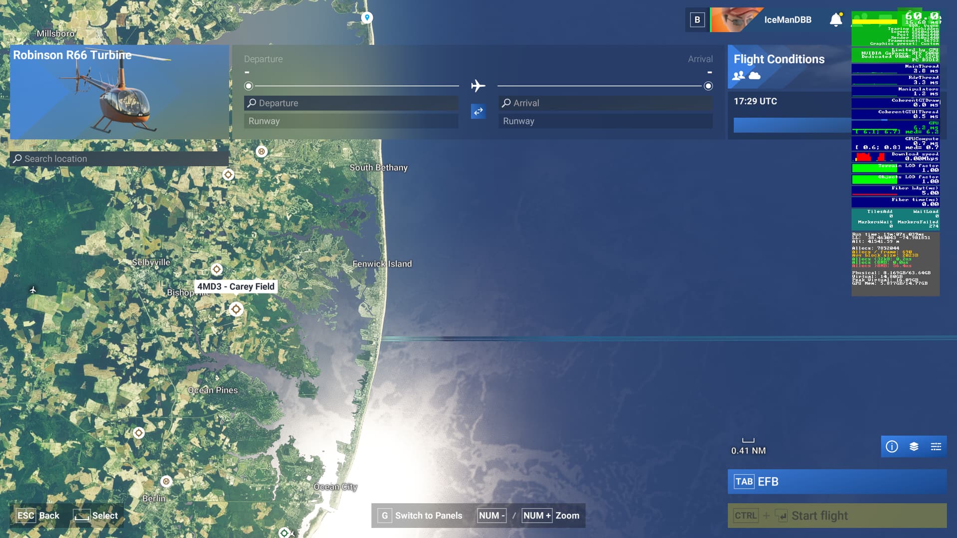Click the swap departure and arrival icon
The width and height of the screenshot is (957, 538).
[478, 112]
